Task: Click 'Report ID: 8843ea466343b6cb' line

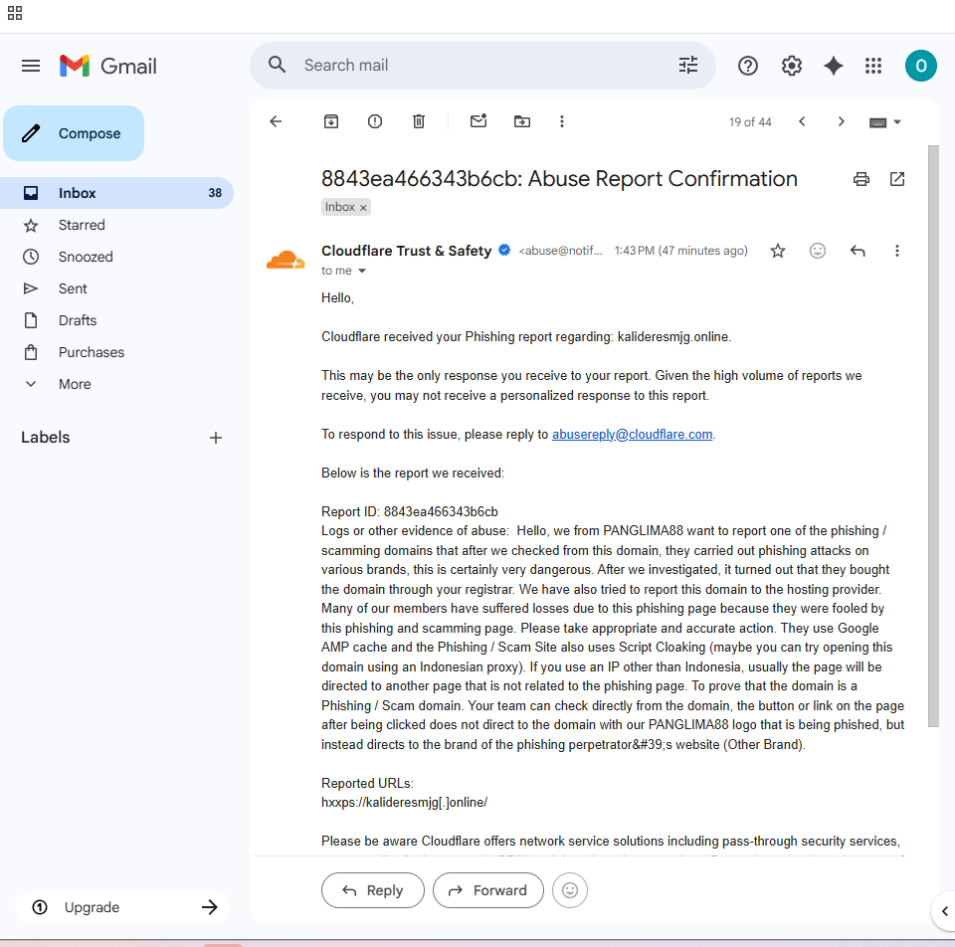Action: click(x=410, y=511)
